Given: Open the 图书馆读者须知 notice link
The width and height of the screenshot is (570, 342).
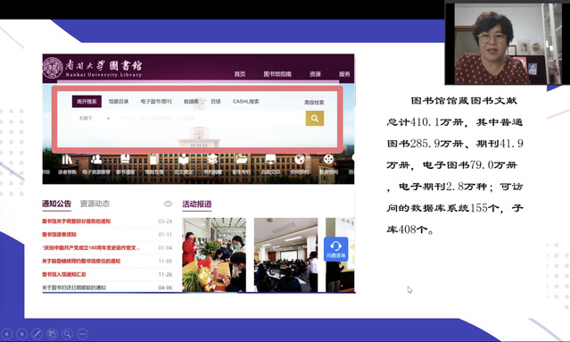Looking at the screenshot, I should tap(59, 235).
